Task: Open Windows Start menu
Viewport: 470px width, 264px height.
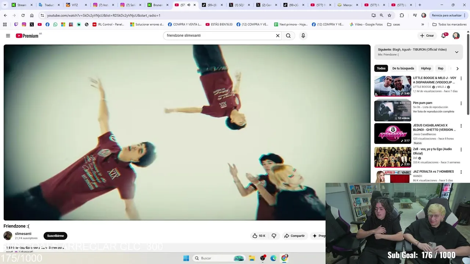Action: point(186,258)
